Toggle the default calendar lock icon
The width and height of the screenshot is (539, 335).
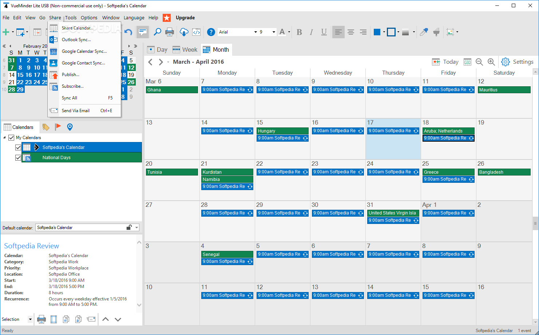coord(129,227)
